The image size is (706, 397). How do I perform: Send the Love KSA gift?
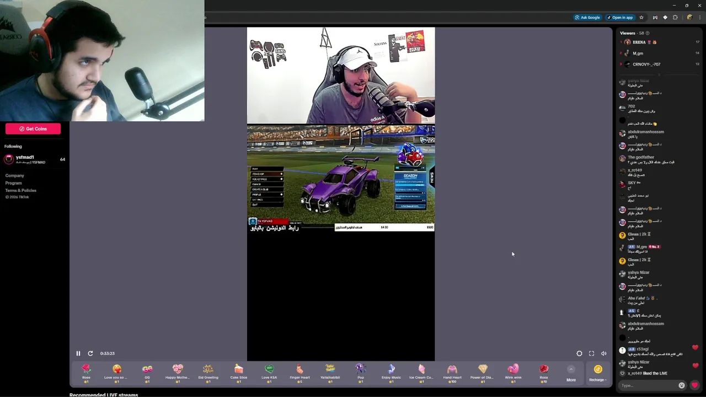269,373
